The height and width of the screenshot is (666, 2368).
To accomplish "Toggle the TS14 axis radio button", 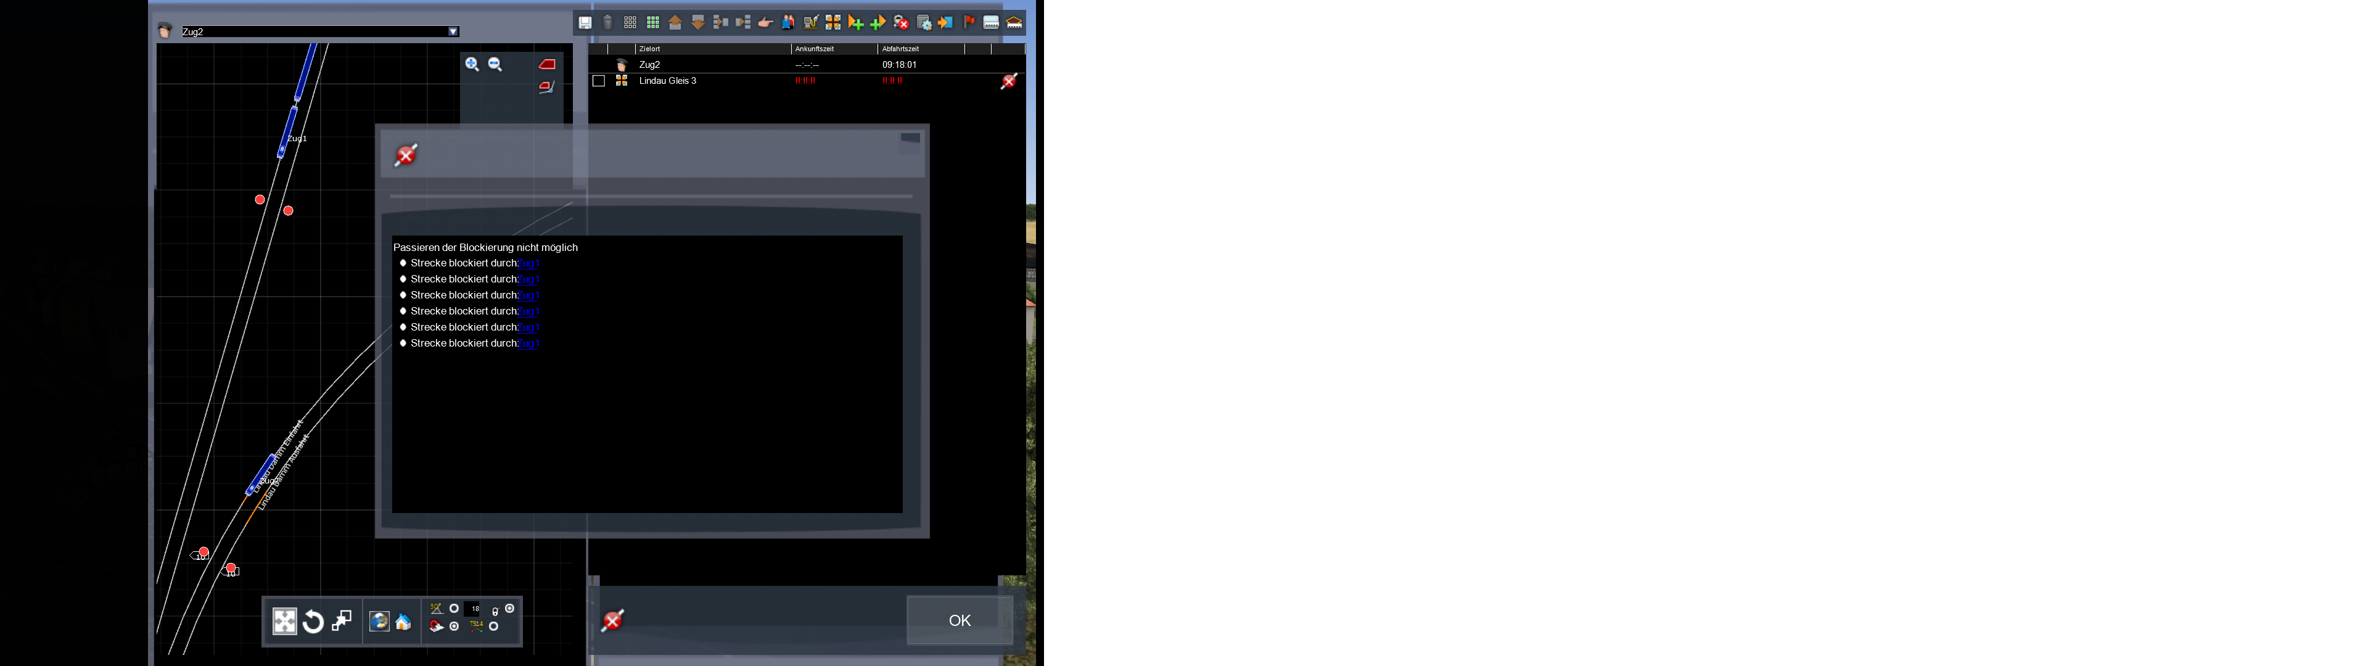I will click(493, 627).
